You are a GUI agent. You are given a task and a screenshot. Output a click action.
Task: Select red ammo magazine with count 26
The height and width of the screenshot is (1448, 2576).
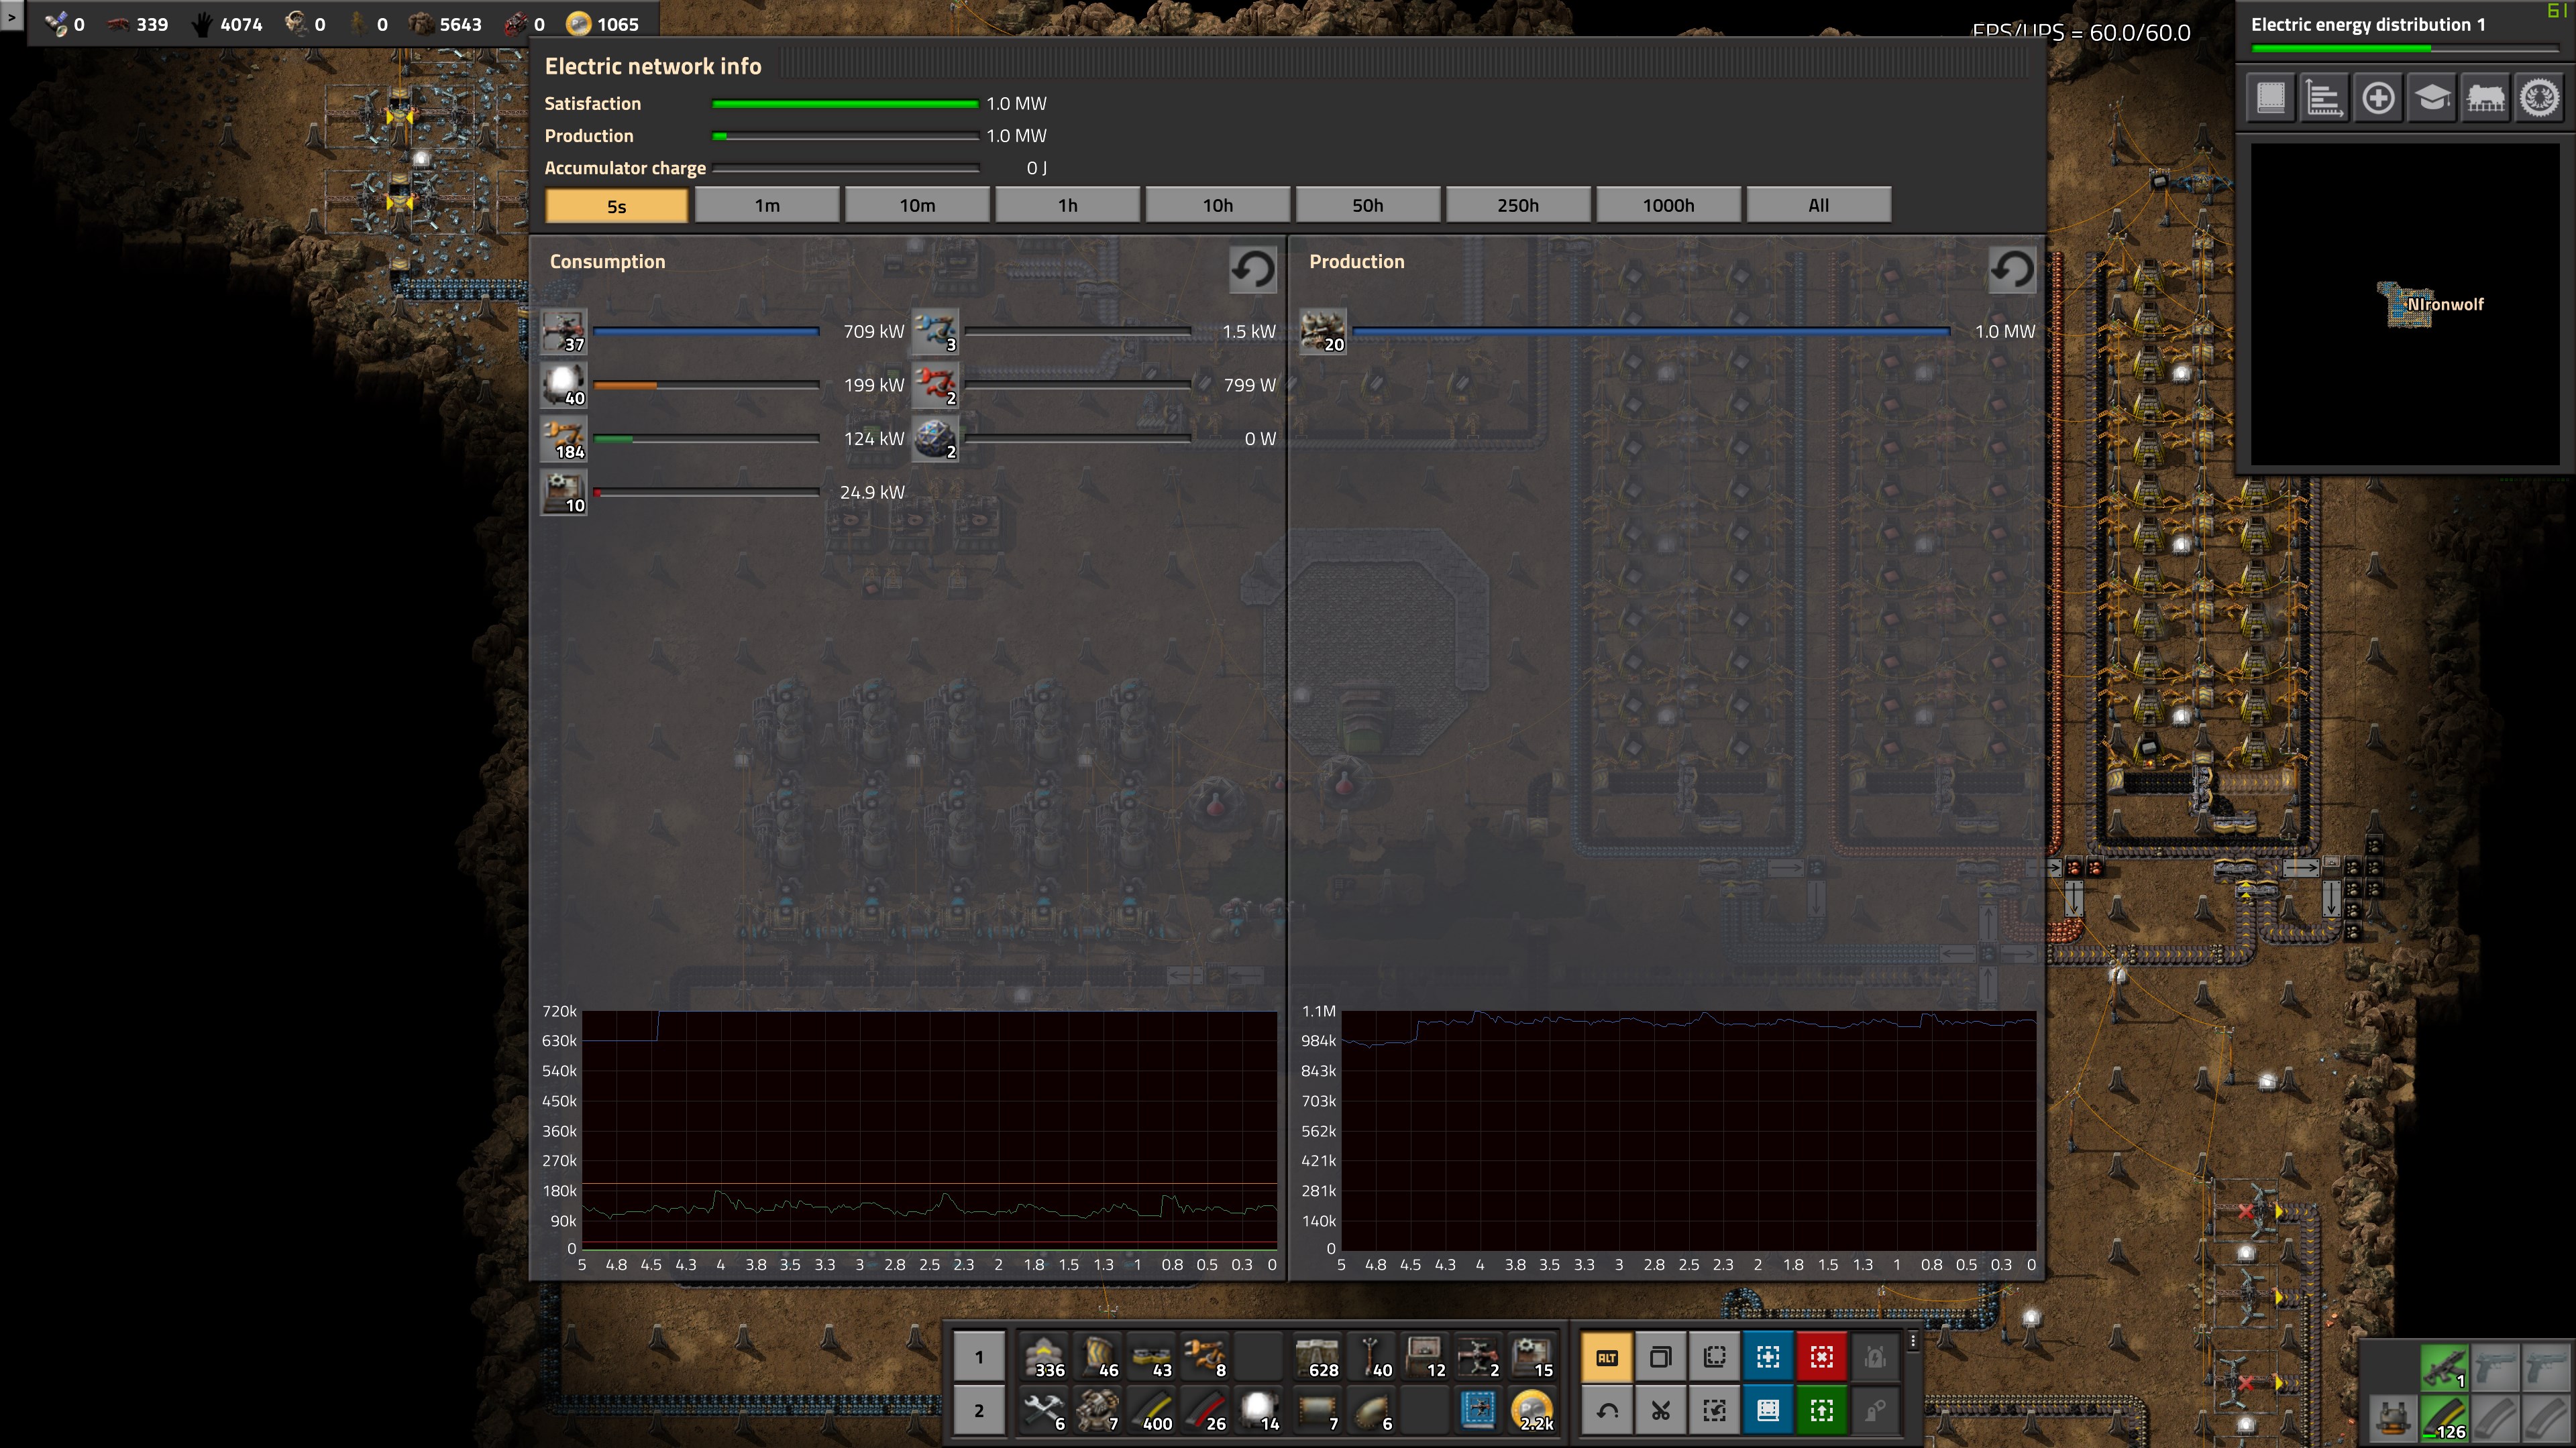1206,1411
